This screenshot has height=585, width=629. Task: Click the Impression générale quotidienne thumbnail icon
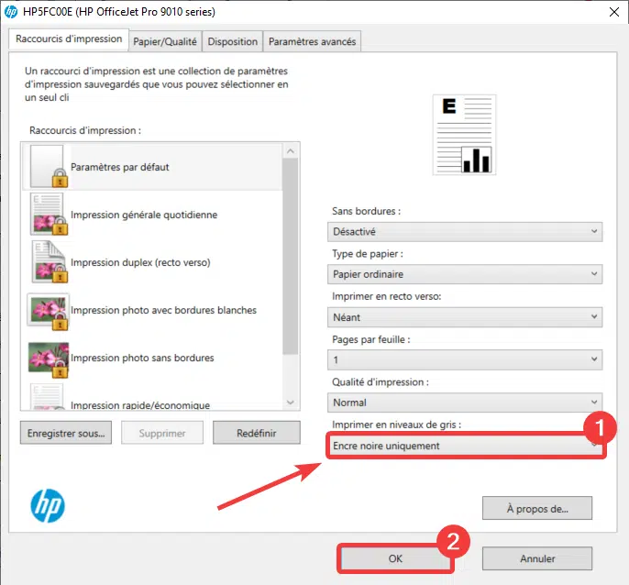coord(49,215)
